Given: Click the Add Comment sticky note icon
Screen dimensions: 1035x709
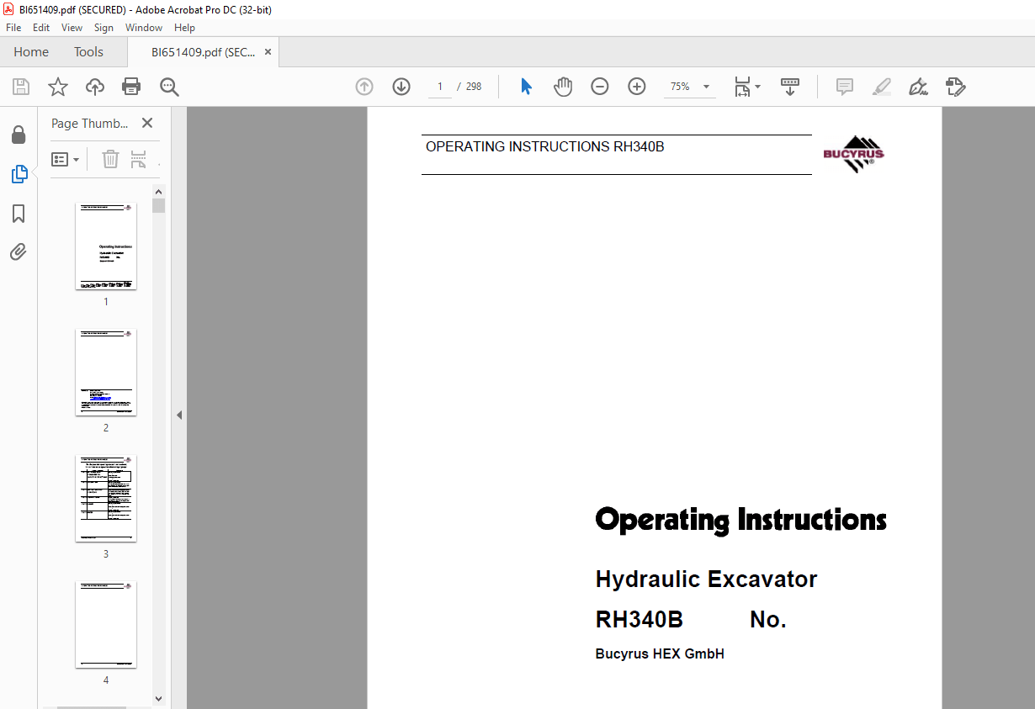Looking at the screenshot, I should pos(843,86).
